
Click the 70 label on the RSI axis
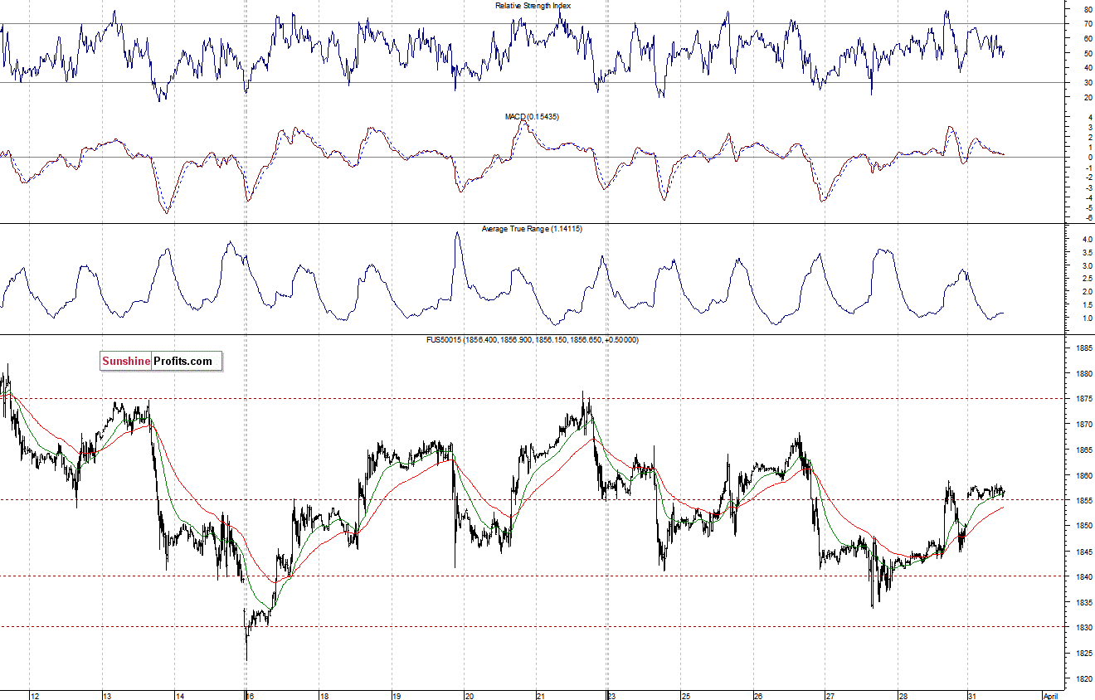tap(1088, 25)
